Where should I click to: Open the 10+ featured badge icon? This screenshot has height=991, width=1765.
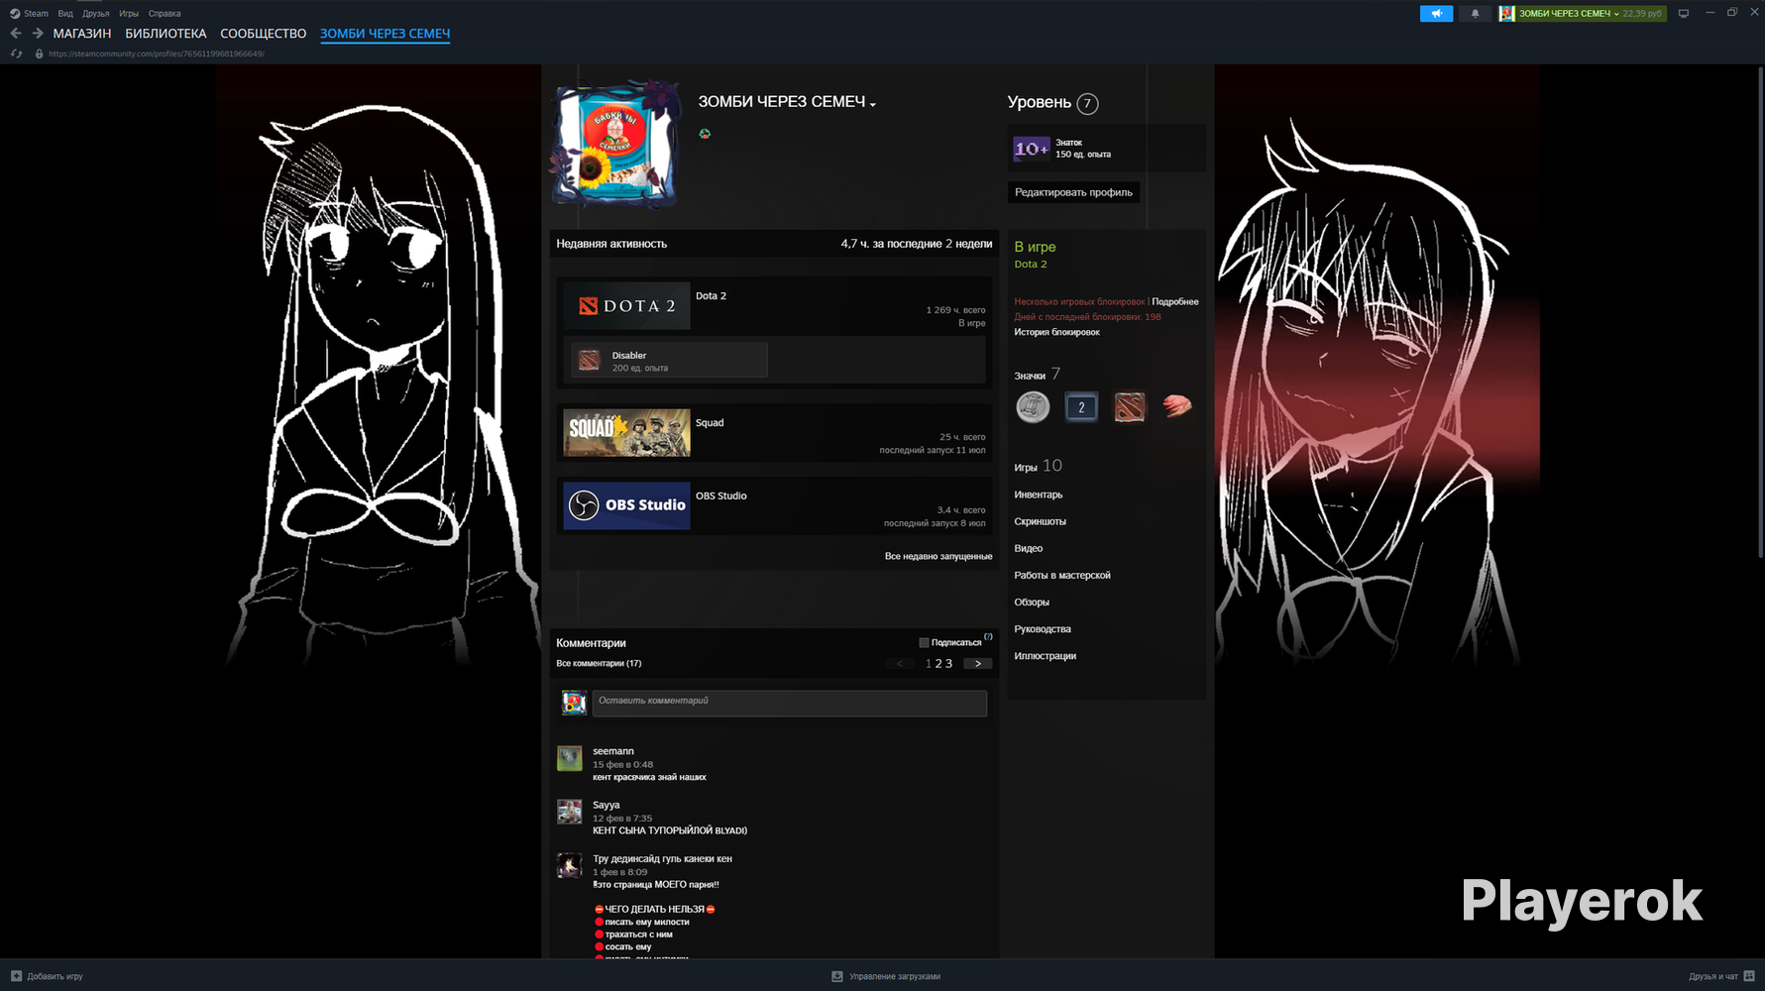pyautogui.click(x=1031, y=149)
